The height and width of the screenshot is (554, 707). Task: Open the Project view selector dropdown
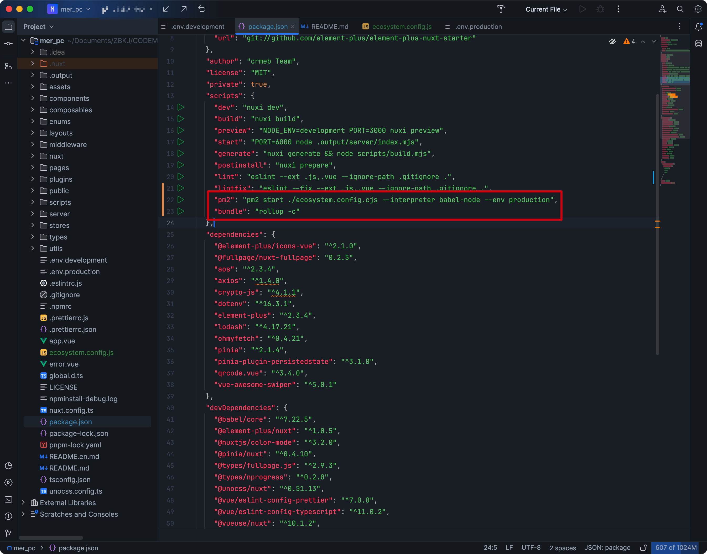pos(39,27)
